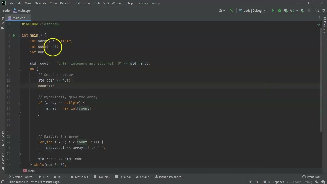Image resolution: width=327 pixels, height=184 pixels.
Task: Run the code Debug configuration
Action: 273,11
